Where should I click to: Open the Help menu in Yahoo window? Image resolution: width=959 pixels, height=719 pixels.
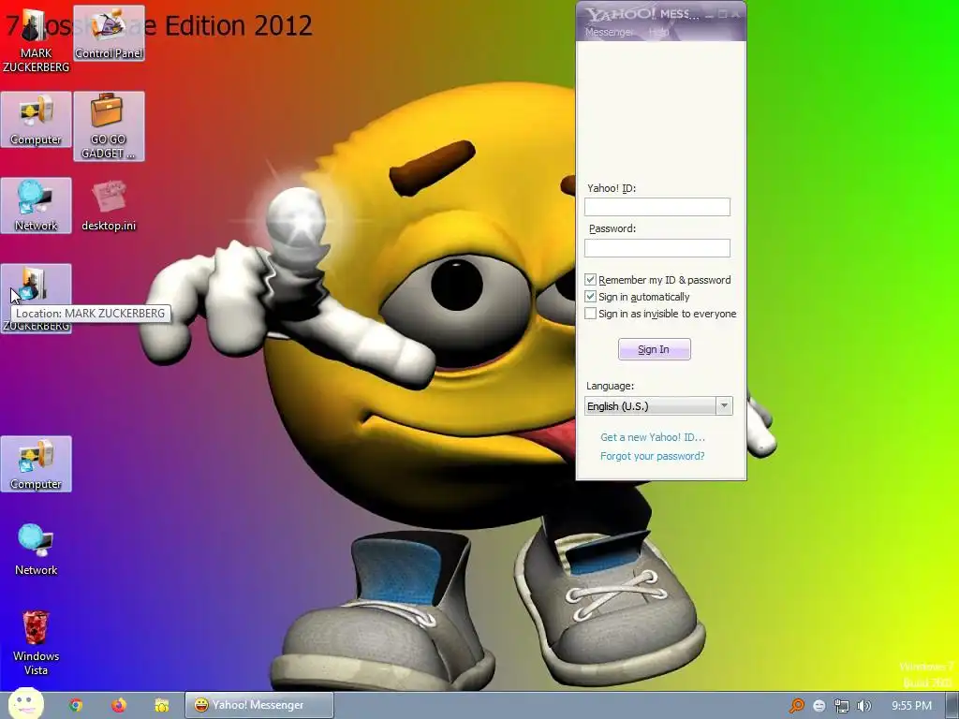tap(658, 32)
